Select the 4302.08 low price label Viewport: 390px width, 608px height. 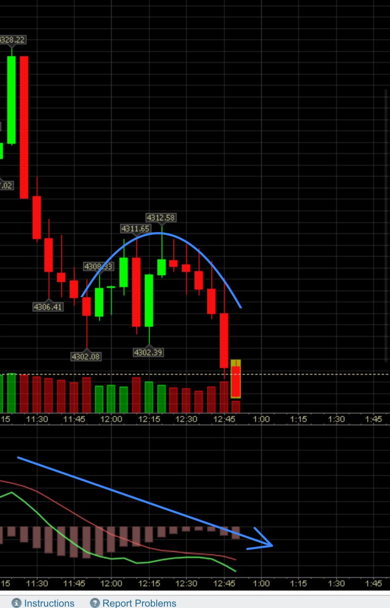pyautogui.click(x=86, y=356)
